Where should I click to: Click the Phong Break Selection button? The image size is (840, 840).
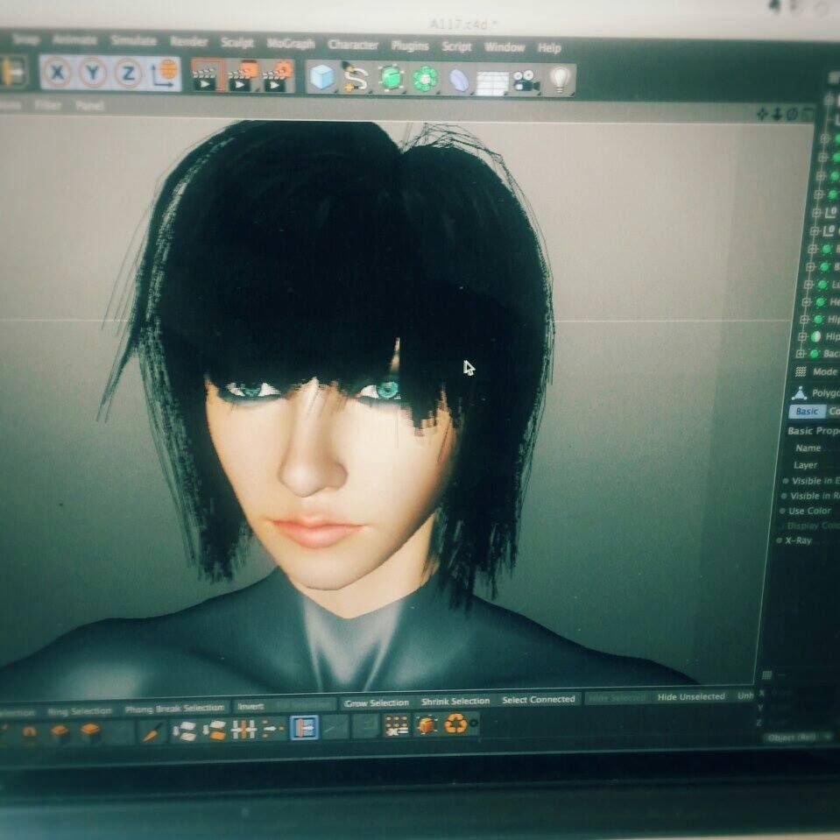(174, 709)
